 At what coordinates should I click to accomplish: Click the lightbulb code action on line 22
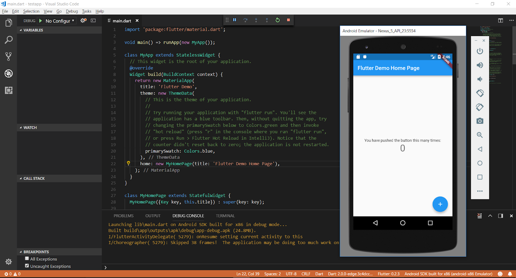pyautogui.click(x=128, y=163)
